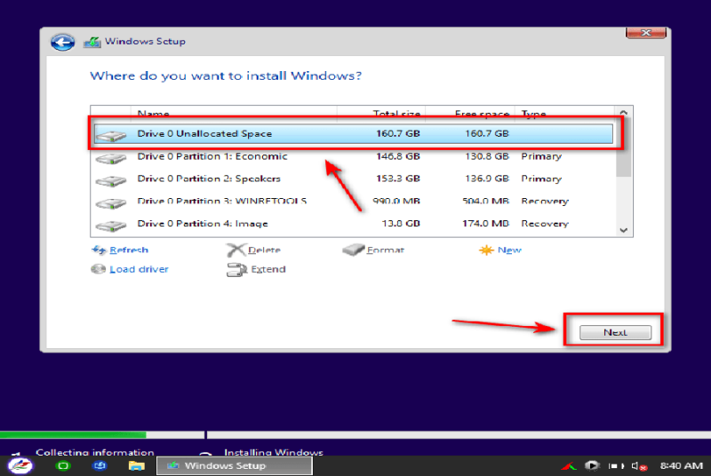
Task: Open the Start menu icon in taskbar
Action: [20, 466]
